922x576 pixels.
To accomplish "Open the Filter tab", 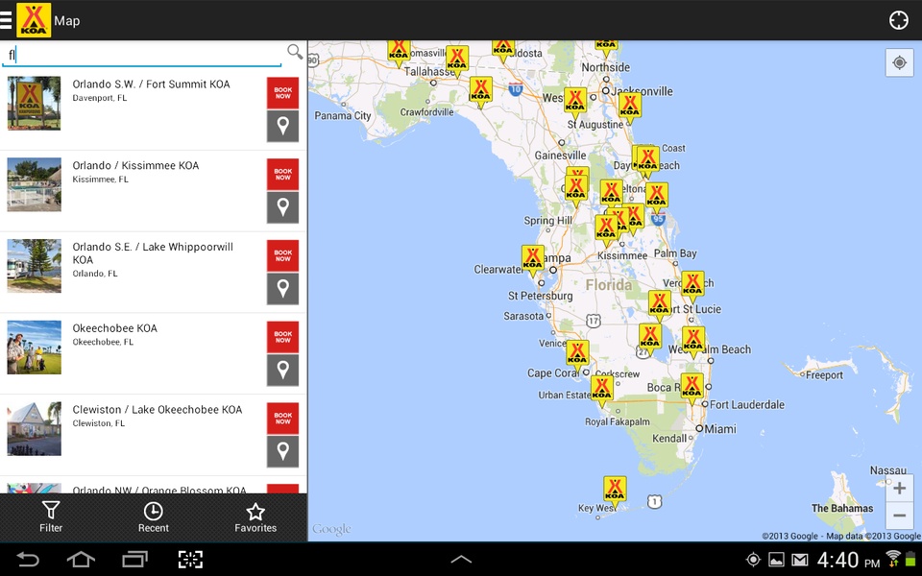I will tap(51, 517).
